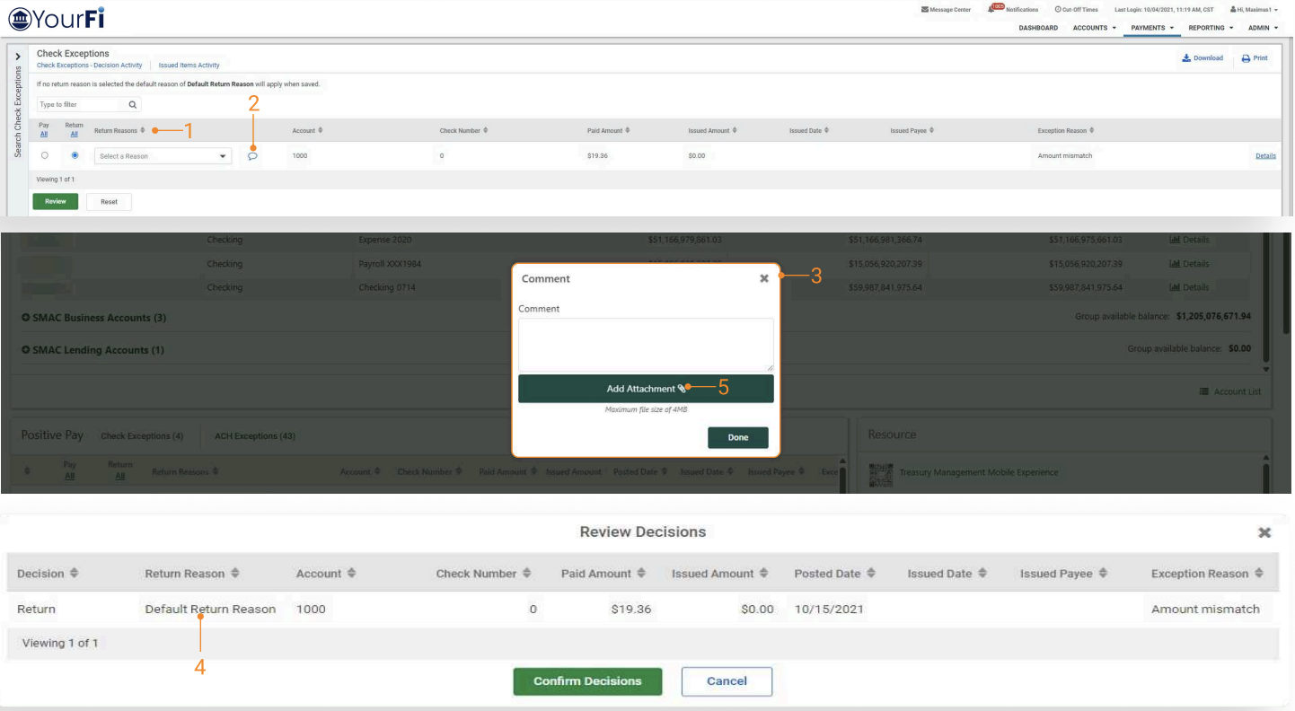Open the Cut-Off Times clock icon

(x=1057, y=10)
